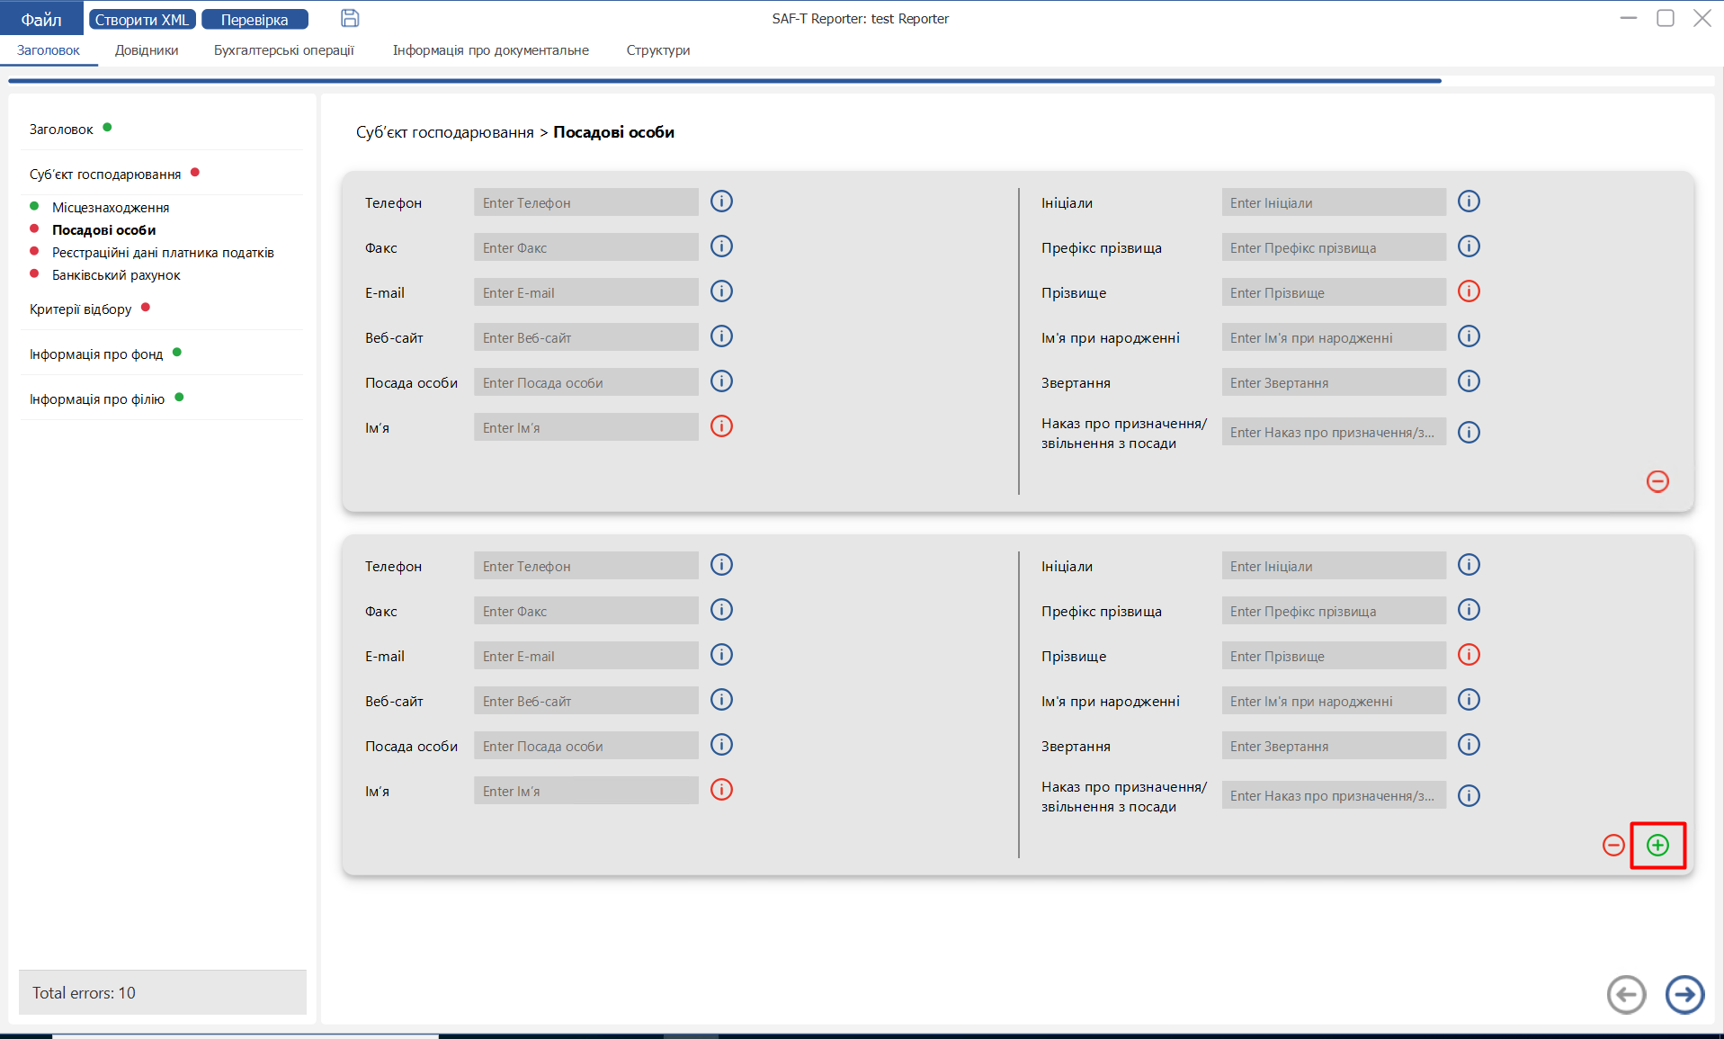Select Критерії відбору in the sidebar

(80, 309)
